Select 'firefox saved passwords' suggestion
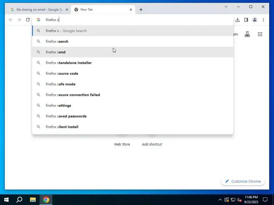The image size is (274, 205). (x=133, y=116)
